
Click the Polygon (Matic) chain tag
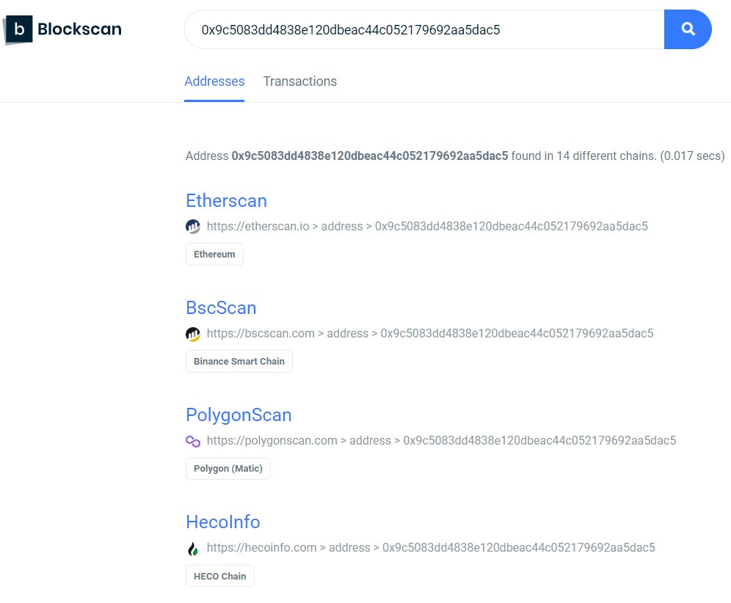point(228,469)
